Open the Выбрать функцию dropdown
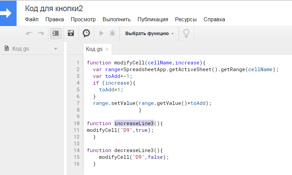 (149, 34)
